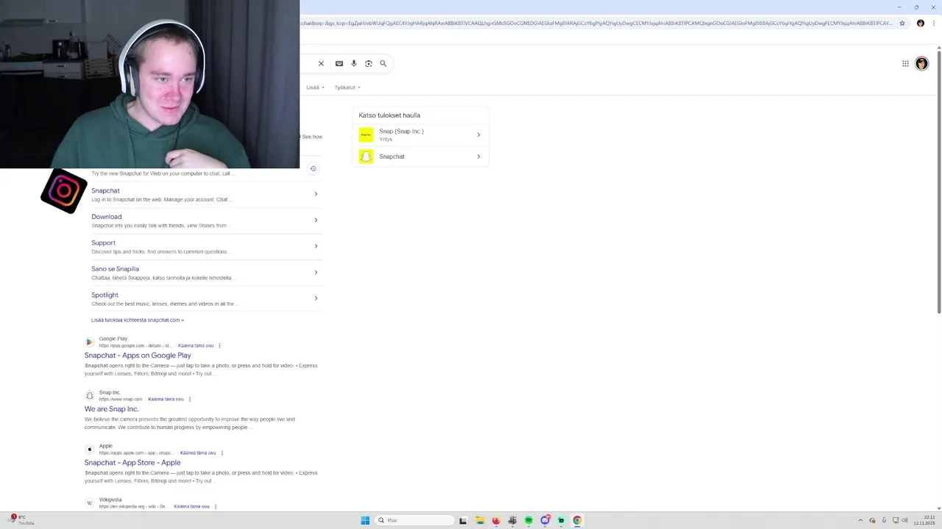Open Snapchat - App Store - Apple result
942x529 pixels.
(x=132, y=463)
